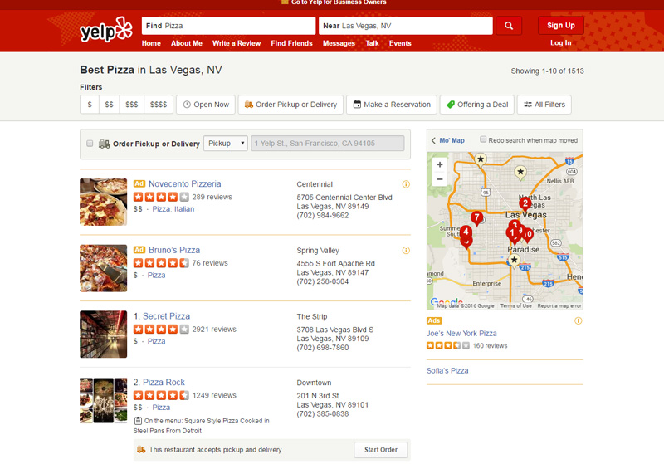
Task: Click the Bruno's Pizza thumbnail photo
Action: tap(103, 268)
